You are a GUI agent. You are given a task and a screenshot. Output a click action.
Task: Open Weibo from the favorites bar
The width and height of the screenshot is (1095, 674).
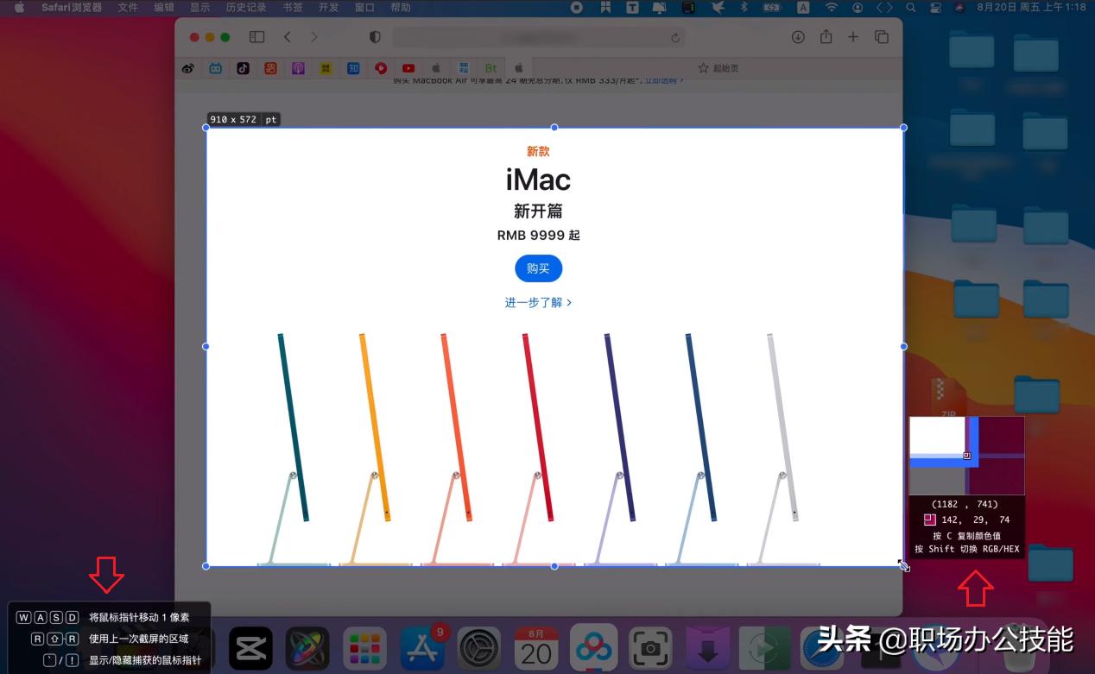(188, 68)
